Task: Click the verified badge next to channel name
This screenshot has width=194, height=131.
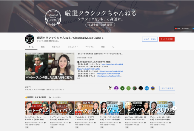Action: coord(103,38)
